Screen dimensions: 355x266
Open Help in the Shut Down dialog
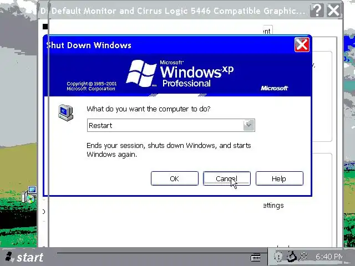point(279,178)
